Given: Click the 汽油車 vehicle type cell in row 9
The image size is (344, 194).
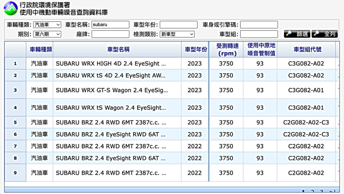Looking at the screenshot, I should click(39, 173).
